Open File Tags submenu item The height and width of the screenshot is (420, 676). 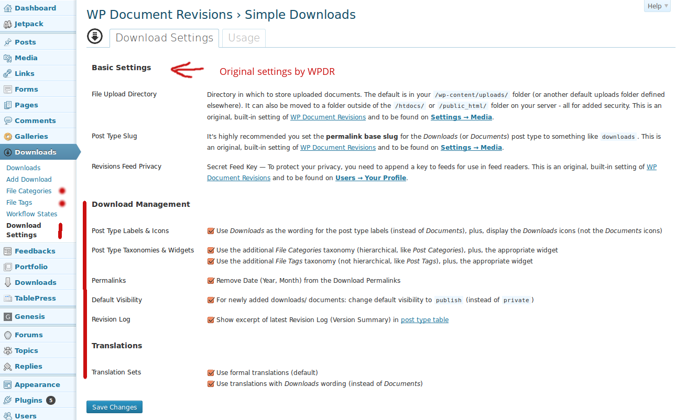tap(19, 203)
